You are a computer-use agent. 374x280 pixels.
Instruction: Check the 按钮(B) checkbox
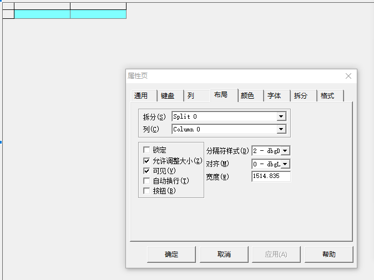click(146, 191)
